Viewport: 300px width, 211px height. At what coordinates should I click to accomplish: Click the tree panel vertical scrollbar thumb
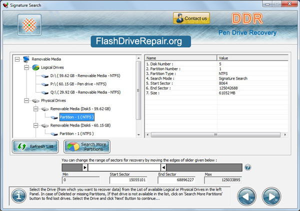point(138,90)
